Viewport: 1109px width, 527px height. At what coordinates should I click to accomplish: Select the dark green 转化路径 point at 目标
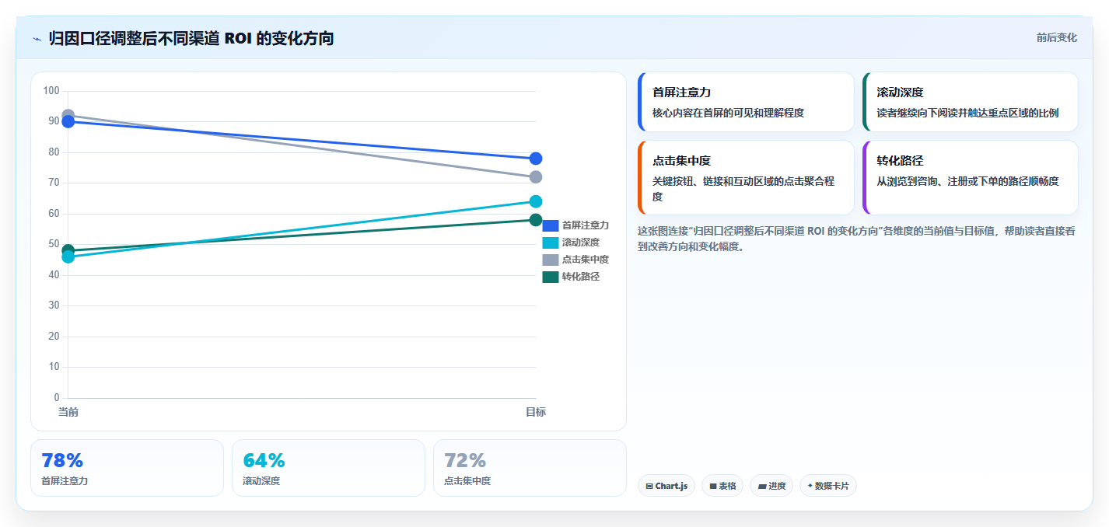pyautogui.click(x=536, y=220)
